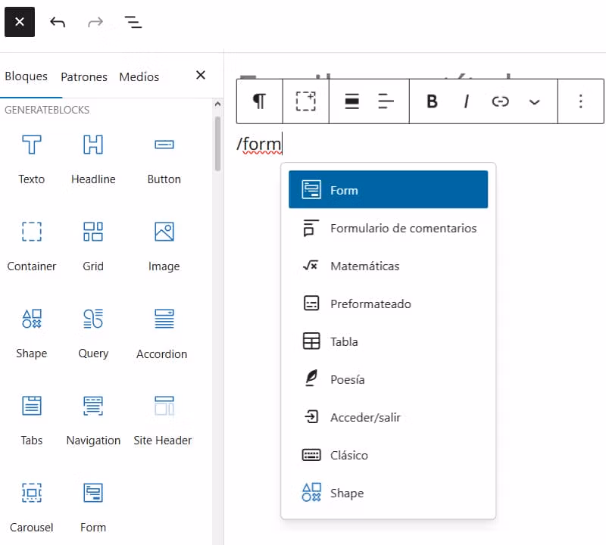Select Formulario de comentarios suggestion
Viewport: 606px width, 545px height.
click(388, 228)
